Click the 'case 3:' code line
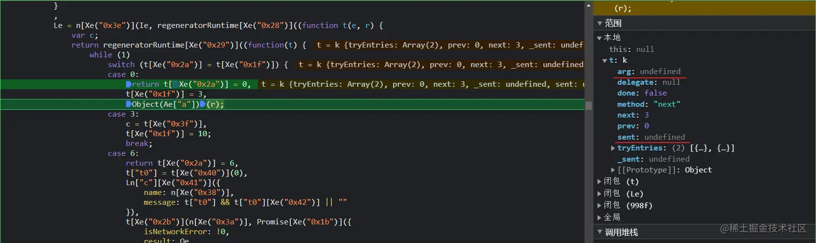Viewport: 816px width, 243px height. (x=123, y=114)
